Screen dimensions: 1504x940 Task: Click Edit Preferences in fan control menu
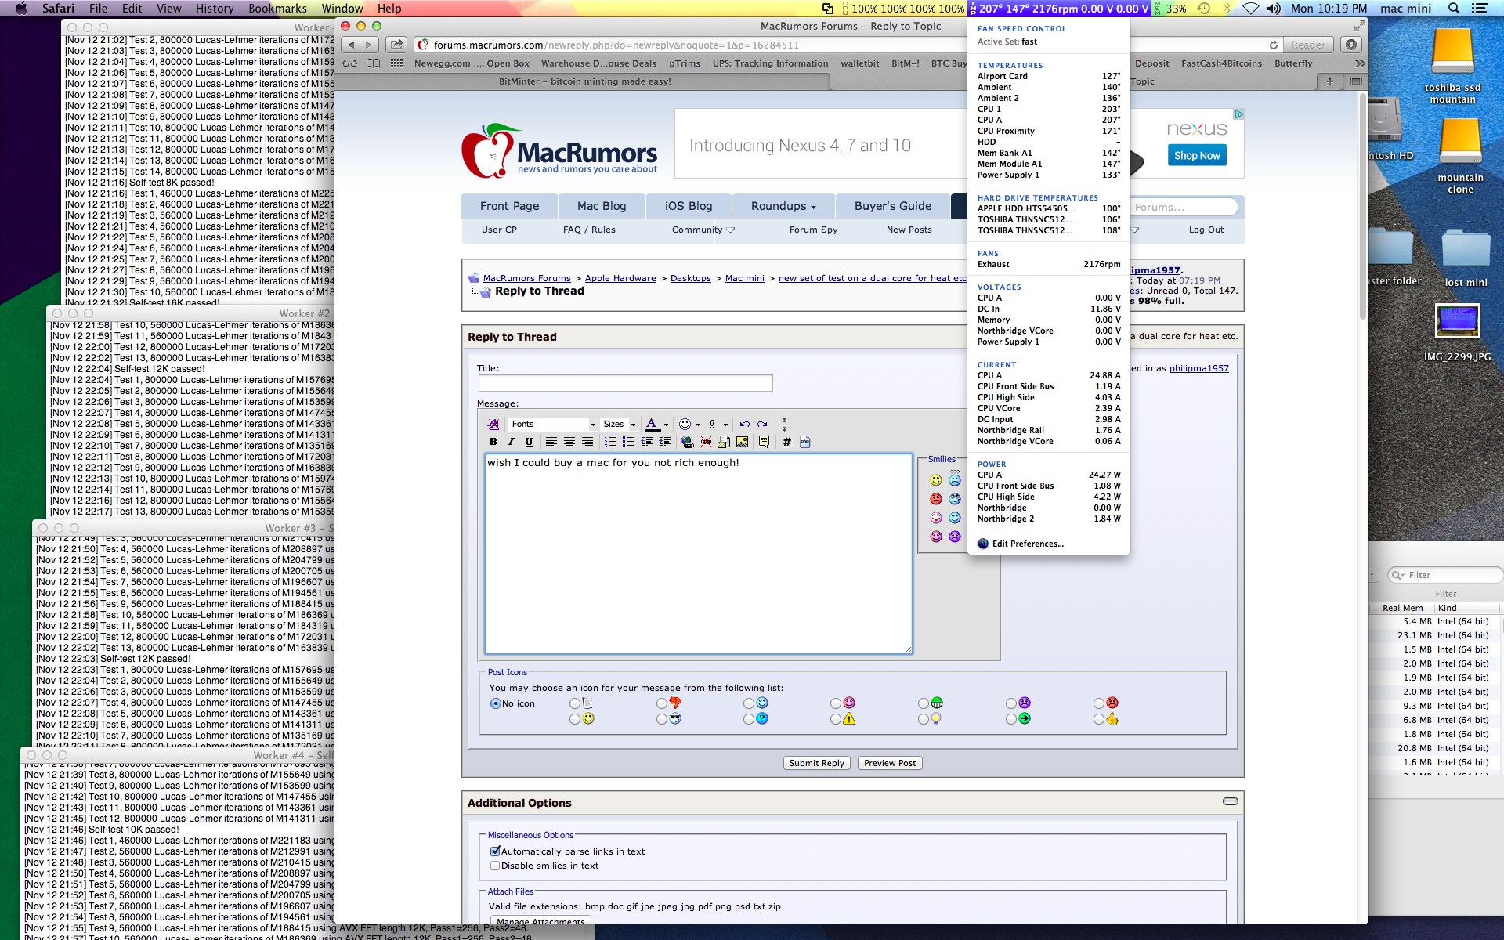coord(1028,544)
